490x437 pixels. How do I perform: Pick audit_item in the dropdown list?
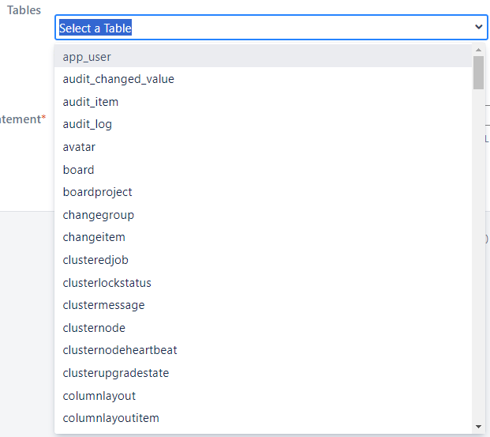click(x=91, y=102)
